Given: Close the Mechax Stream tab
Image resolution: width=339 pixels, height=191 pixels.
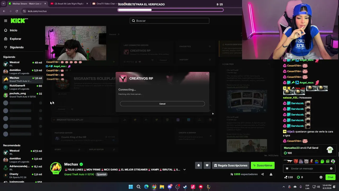Looking at the screenshot, I should [x=45, y=4].
